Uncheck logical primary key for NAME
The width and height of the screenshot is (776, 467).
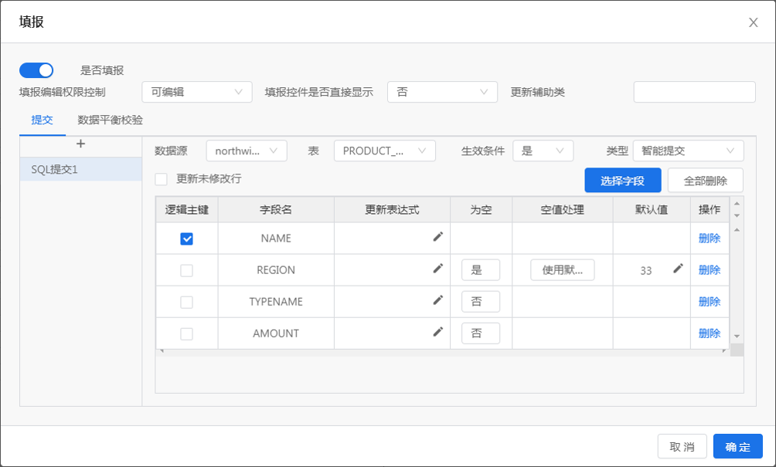point(186,239)
